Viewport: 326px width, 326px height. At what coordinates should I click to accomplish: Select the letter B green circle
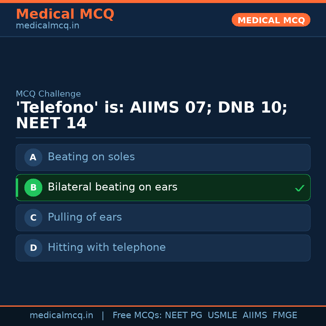(33, 187)
